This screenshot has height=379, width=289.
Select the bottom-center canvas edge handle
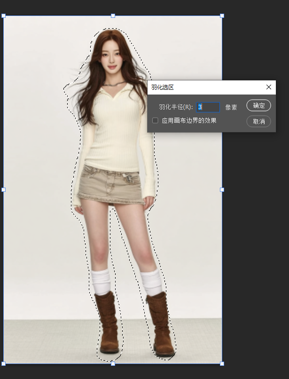click(x=113, y=363)
